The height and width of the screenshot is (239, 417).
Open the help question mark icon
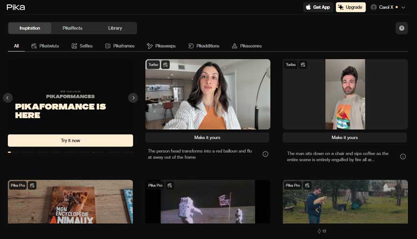click(402, 28)
